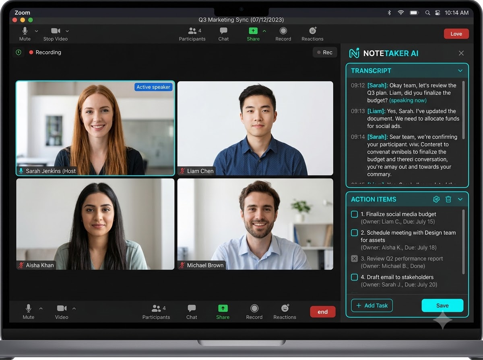Check Draft email to stakeholders task

[354, 277]
